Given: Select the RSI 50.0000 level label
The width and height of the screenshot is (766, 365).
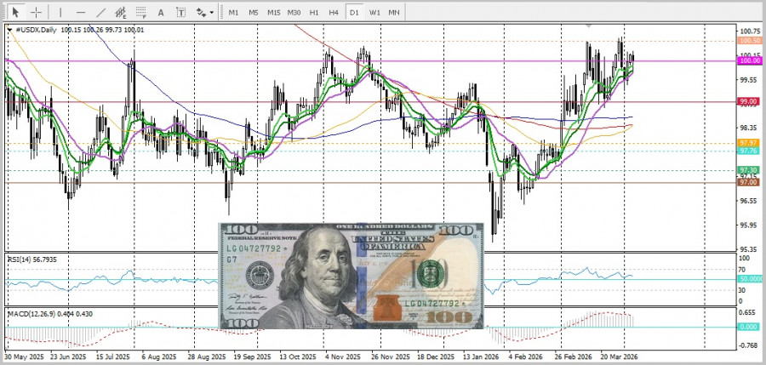Looking at the screenshot, I should 751,278.
